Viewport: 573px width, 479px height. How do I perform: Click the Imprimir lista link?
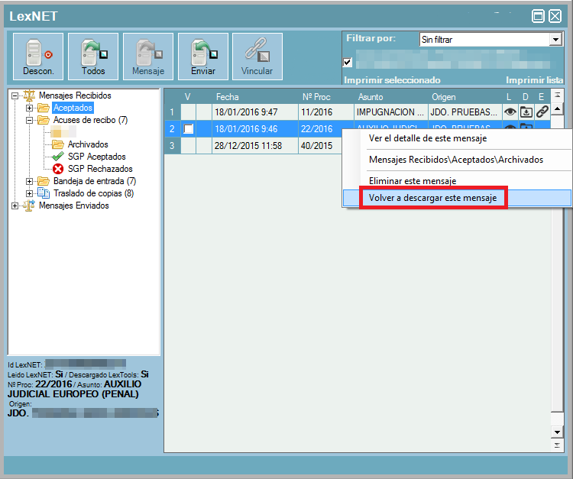[x=534, y=80]
